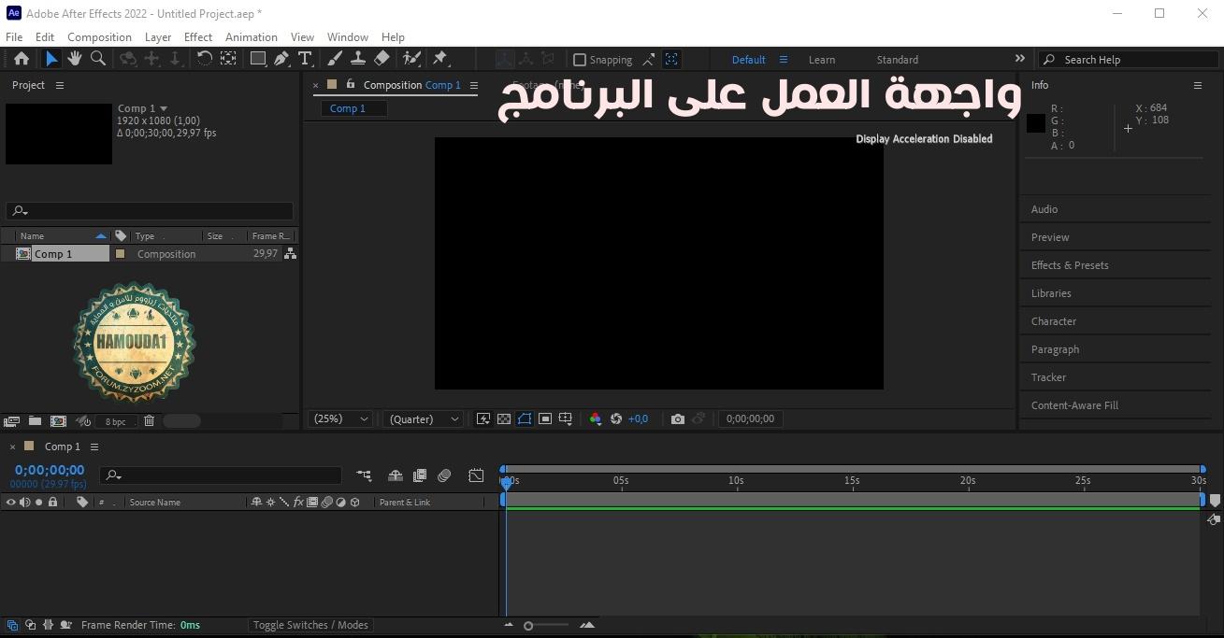Enable the Snapping checkbox
The height and width of the screenshot is (638, 1224).
point(580,60)
